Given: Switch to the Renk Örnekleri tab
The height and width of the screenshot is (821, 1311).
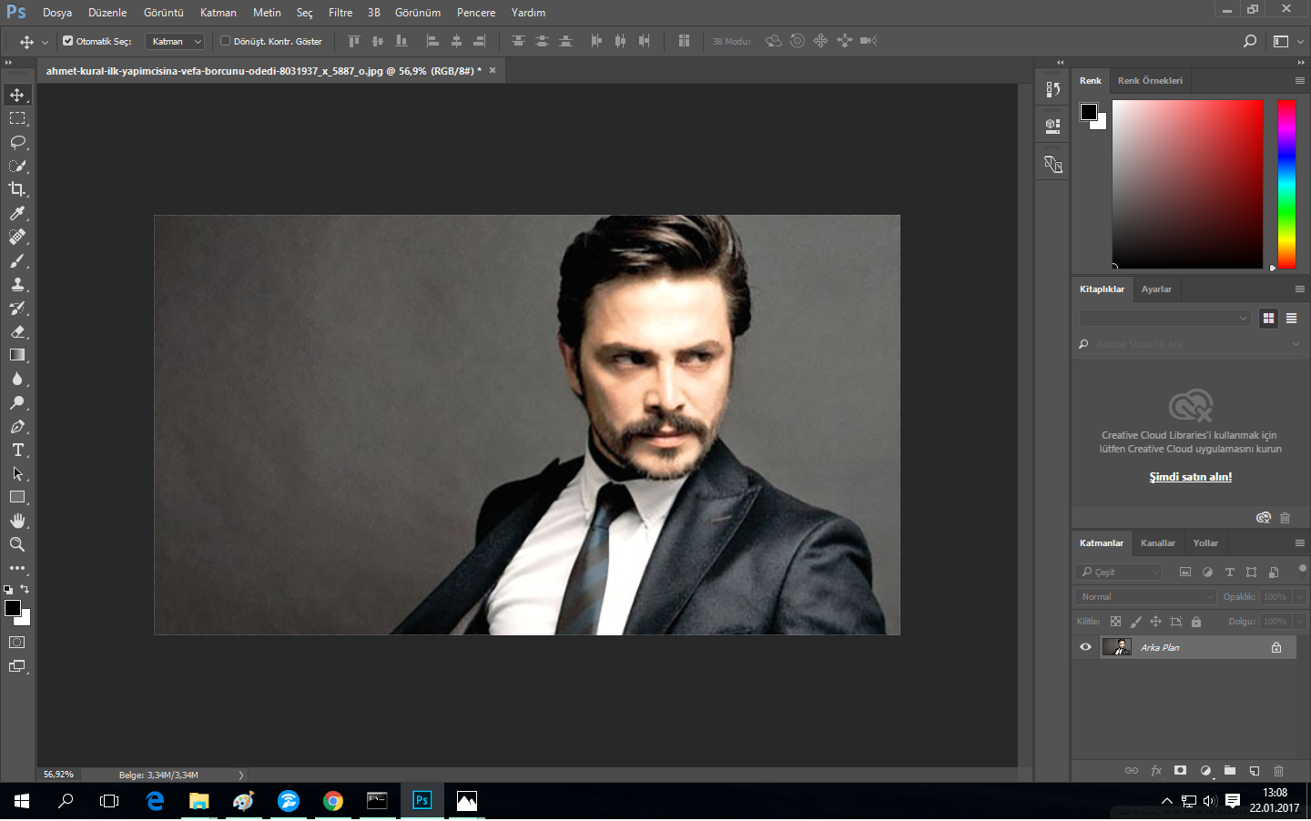Looking at the screenshot, I should click(x=1150, y=80).
